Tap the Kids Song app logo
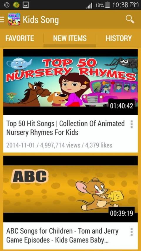The height and width of the screenshot is (251, 141). (14, 19)
